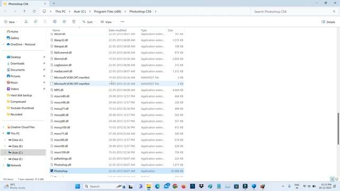The height and width of the screenshot is (191, 340).
Task: Open the Sort dropdown
Action: coord(89,22)
